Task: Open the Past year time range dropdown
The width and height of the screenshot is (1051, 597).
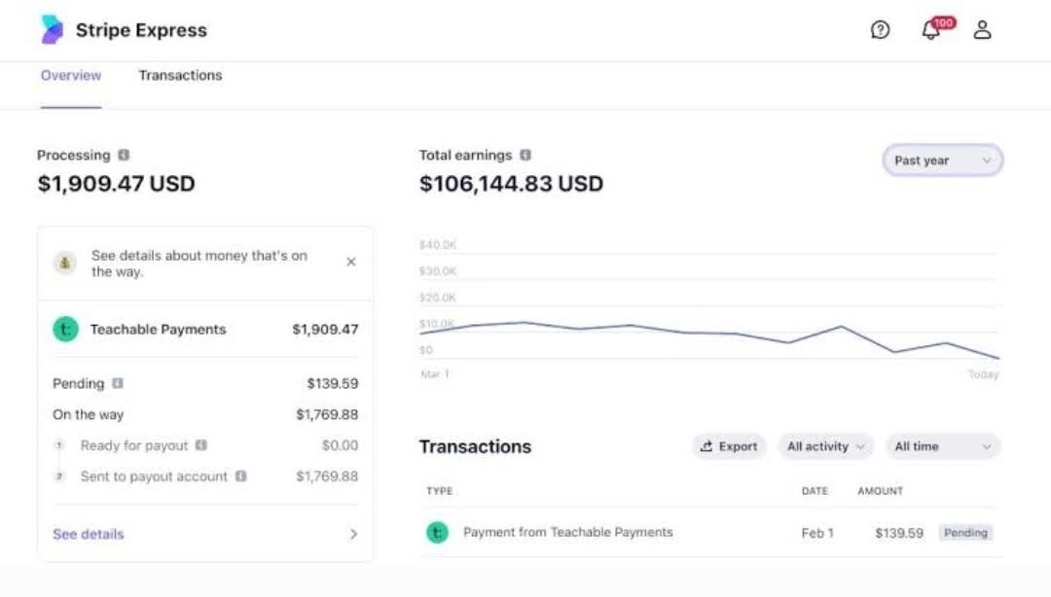Action: 942,160
